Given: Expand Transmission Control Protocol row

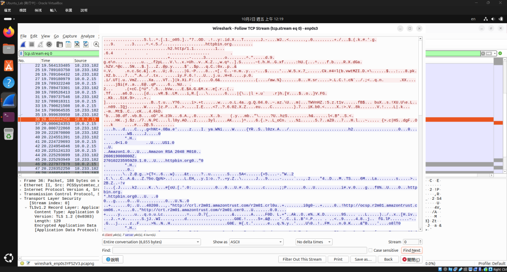Looking at the screenshot, I should pyautogui.click(x=21, y=194).
